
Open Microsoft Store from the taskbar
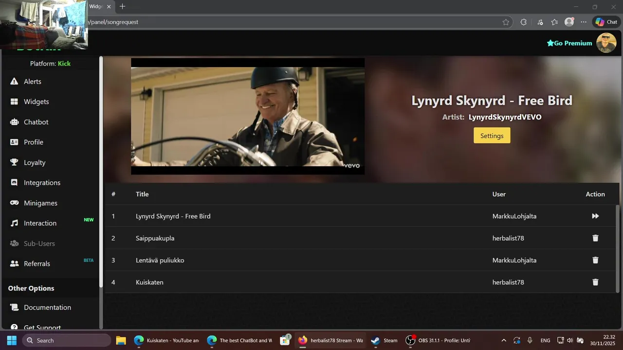(285, 340)
